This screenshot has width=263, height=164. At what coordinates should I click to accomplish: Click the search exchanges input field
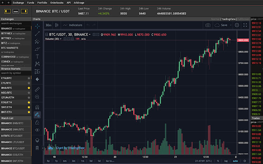tap(16, 23)
